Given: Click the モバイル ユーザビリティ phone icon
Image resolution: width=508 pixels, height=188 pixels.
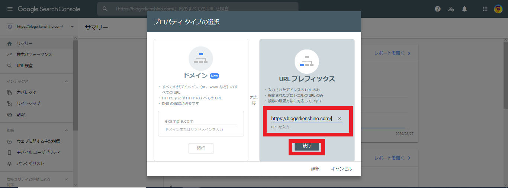Looking at the screenshot, I should (x=10, y=152).
